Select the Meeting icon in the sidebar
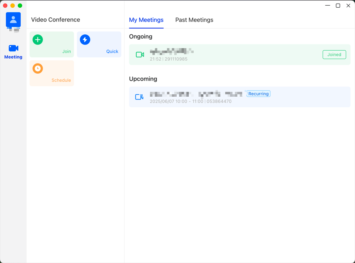Screen dimensions: 355x263 13,51
